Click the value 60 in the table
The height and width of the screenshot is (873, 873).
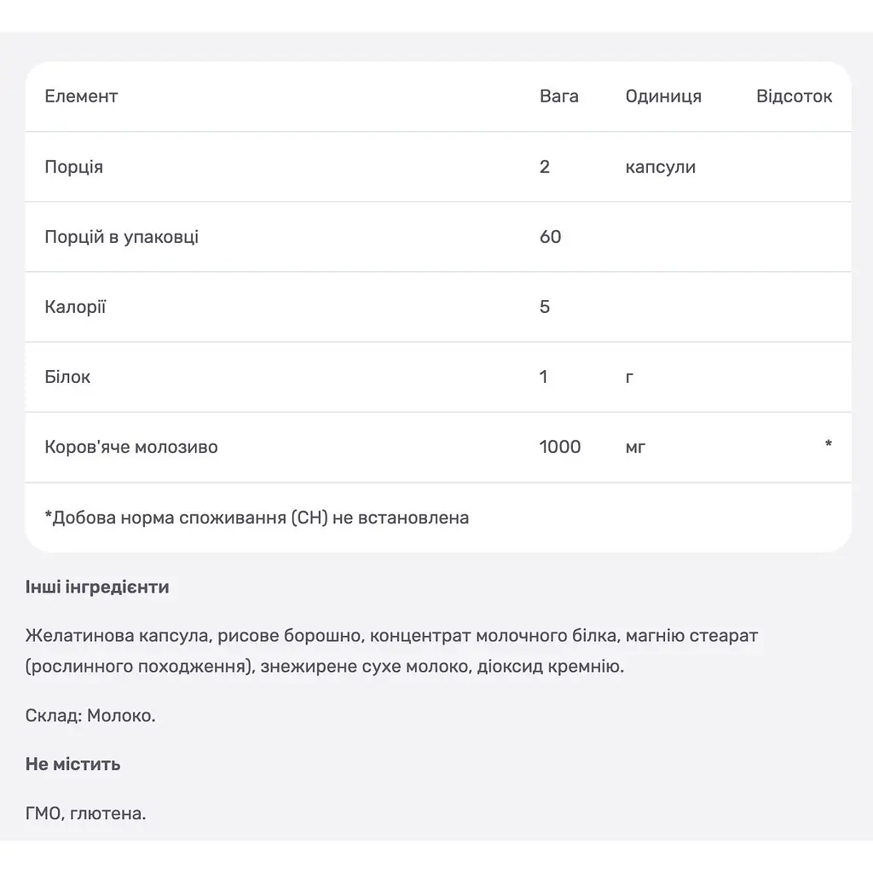pyautogui.click(x=550, y=237)
